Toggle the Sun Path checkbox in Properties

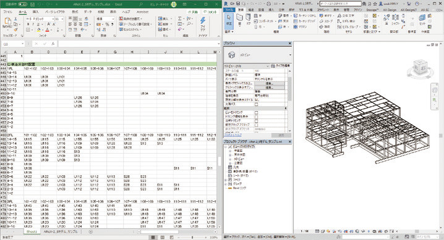click(256, 104)
